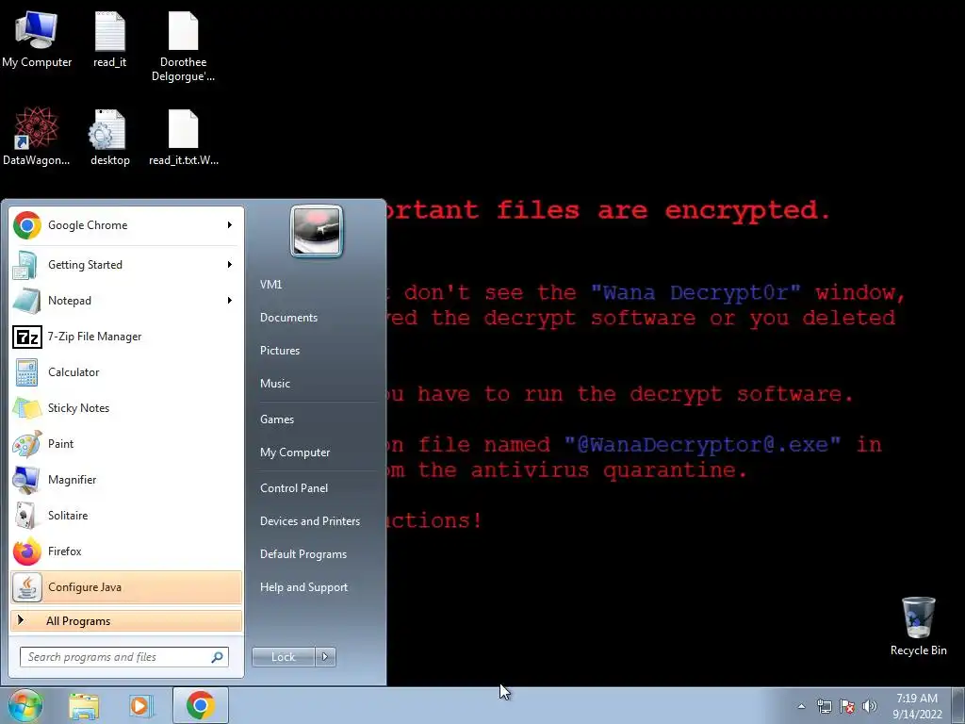This screenshot has height=724, width=965.
Task: Open DataWagon shortcut on desktop
Action: 37,136
